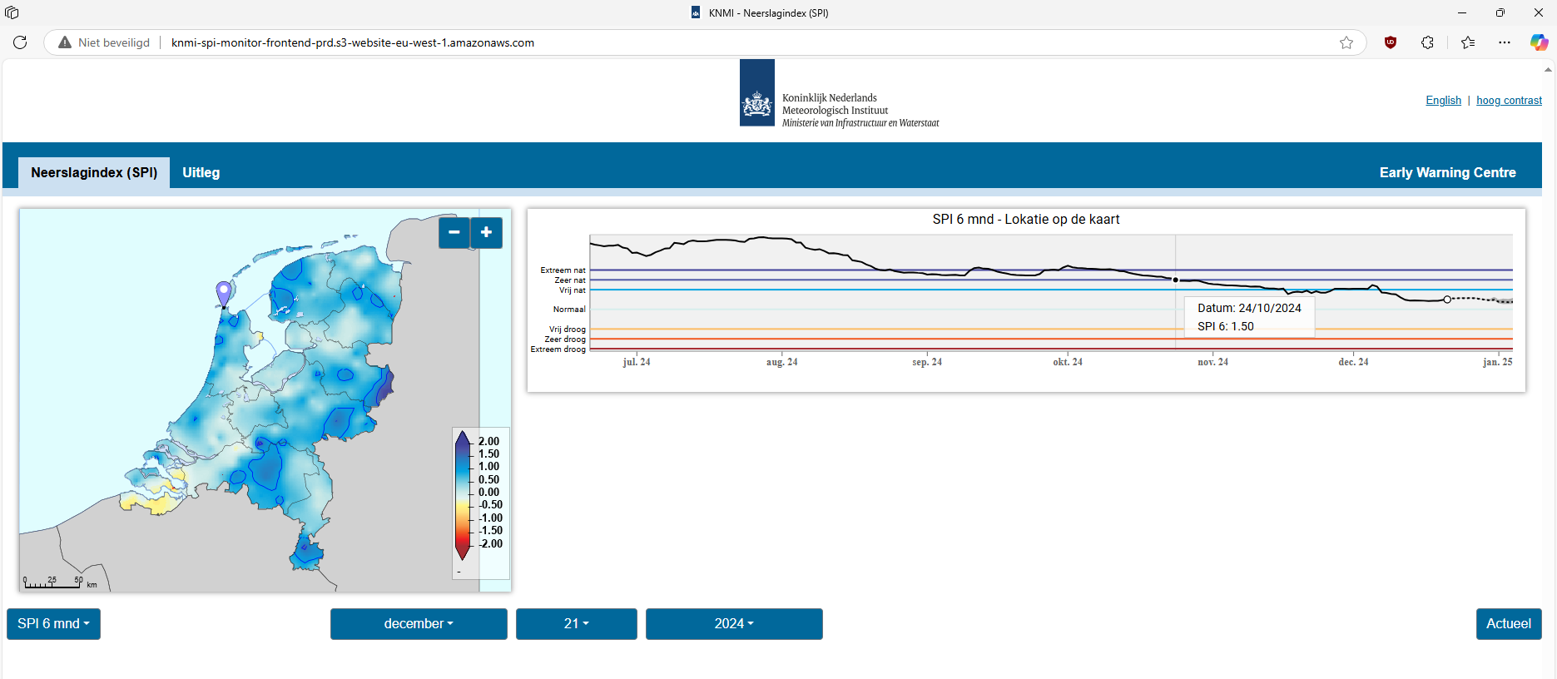Screen dimensions: 1557x679
Task: Click the purple location pin on map
Action: [223, 293]
